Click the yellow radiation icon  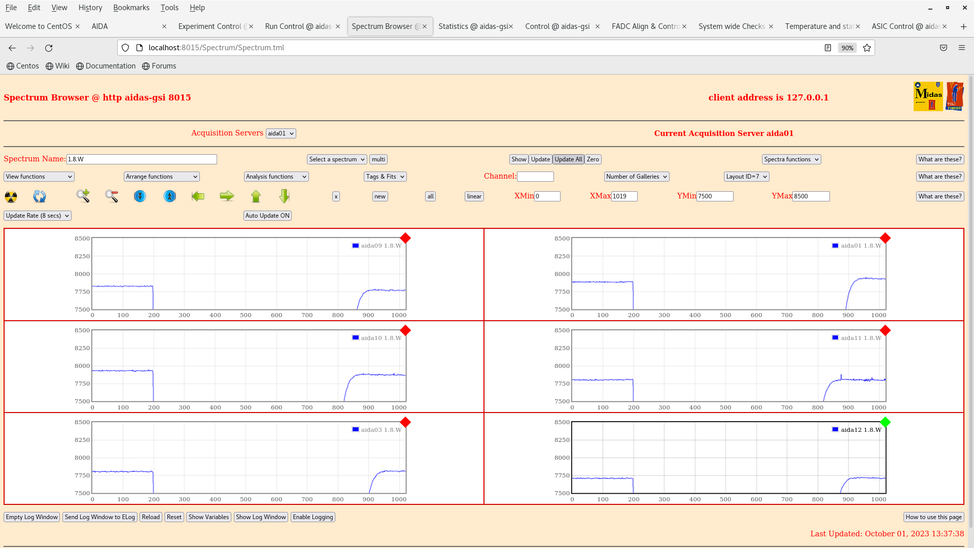(11, 196)
